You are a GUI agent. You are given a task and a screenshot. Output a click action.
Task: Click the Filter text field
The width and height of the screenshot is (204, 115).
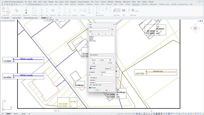(x=99, y=29)
